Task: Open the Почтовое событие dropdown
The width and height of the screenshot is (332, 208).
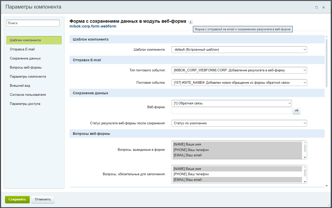Action: coord(239,82)
